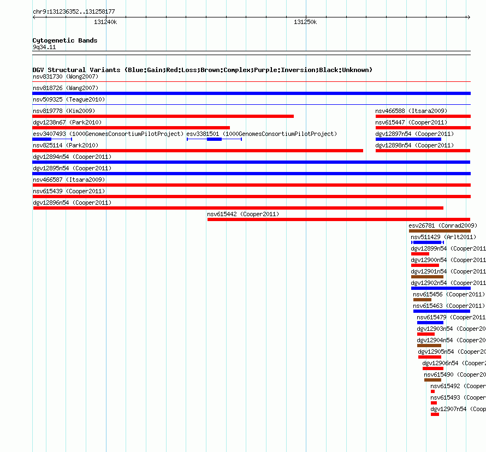Click the small red bar under nsv615493
The height and width of the screenshot is (452, 486).
pos(434,403)
